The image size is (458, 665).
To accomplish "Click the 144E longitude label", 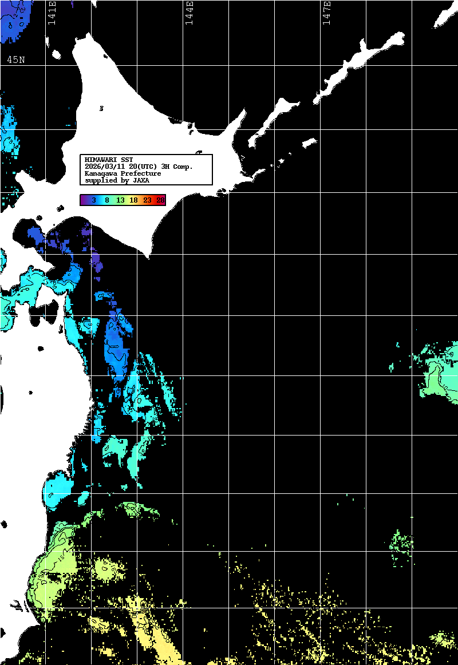I will pyautogui.click(x=189, y=13).
